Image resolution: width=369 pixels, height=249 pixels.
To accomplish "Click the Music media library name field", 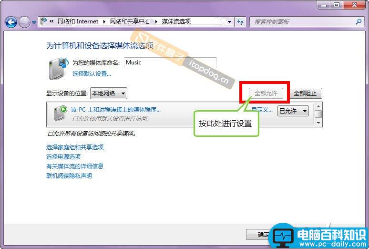I will pyautogui.click(x=170, y=62).
